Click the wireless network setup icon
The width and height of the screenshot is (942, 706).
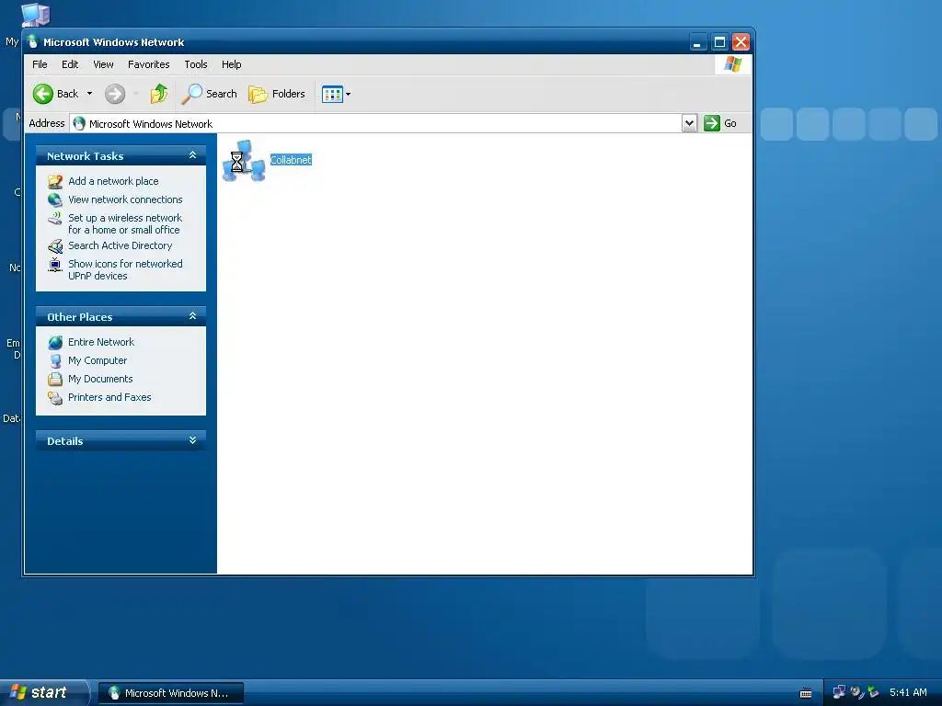(55, 219)
